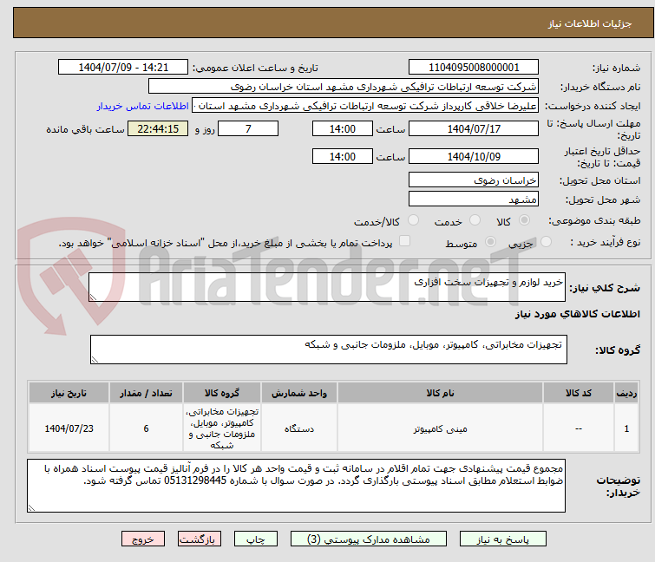Click the resize handle of general description box
655x562 pixels.
93,297
